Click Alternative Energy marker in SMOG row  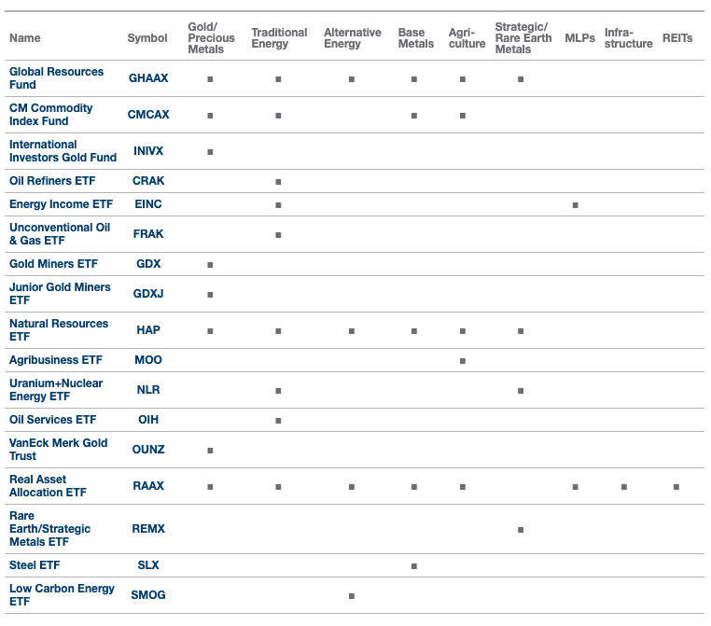(352, 596)
